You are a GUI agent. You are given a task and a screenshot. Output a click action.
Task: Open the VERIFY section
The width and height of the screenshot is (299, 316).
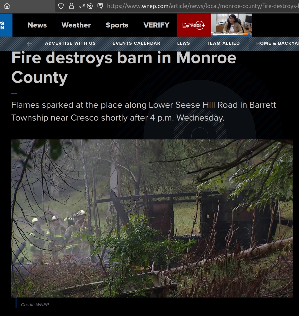[x=156, y=25]
